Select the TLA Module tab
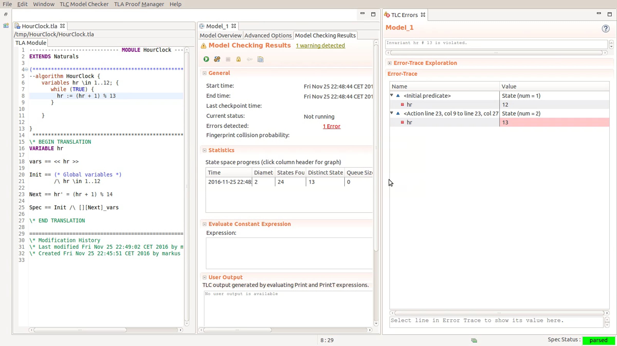This screenshot has width=617, height=346. tap(31, 43)
